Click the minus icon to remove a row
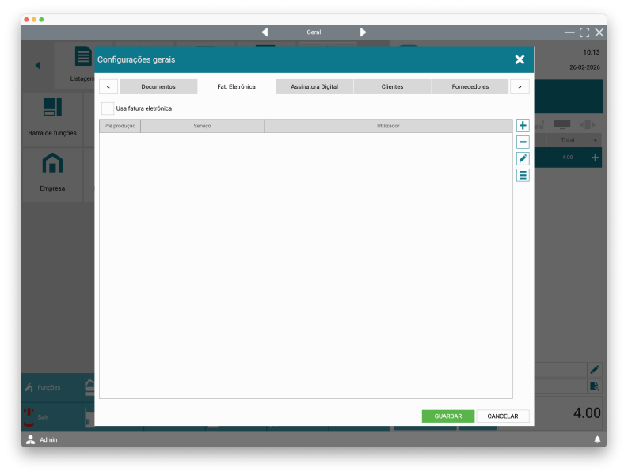The image size is (628, 475). click(x=523, y=142)
